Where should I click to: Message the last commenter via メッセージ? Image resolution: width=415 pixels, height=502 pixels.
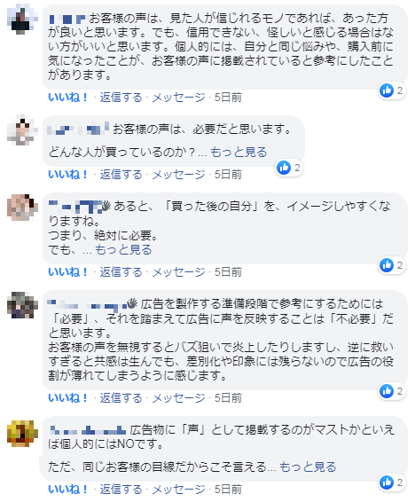click(x=178, y=490)
